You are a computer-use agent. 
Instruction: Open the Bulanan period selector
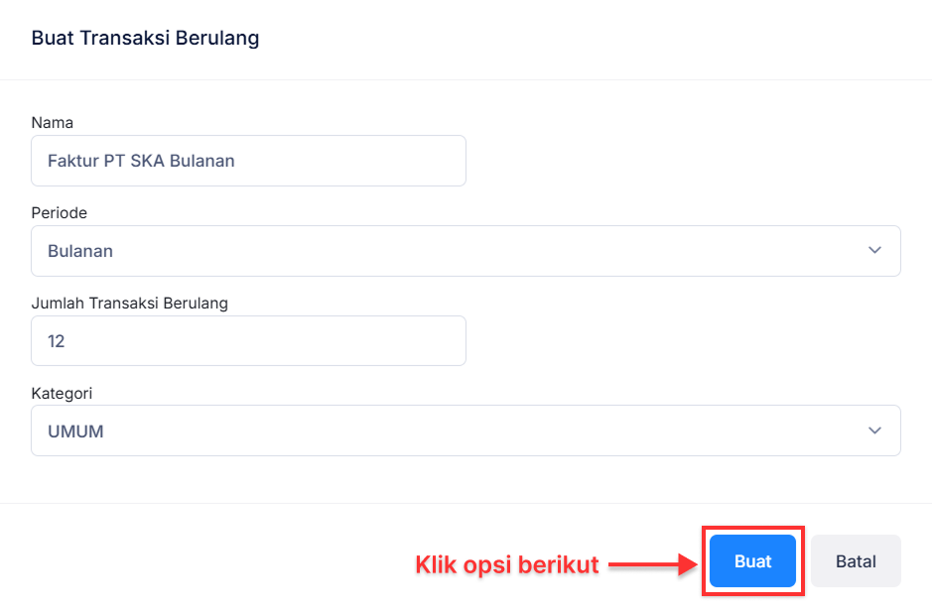click(397, 251)
